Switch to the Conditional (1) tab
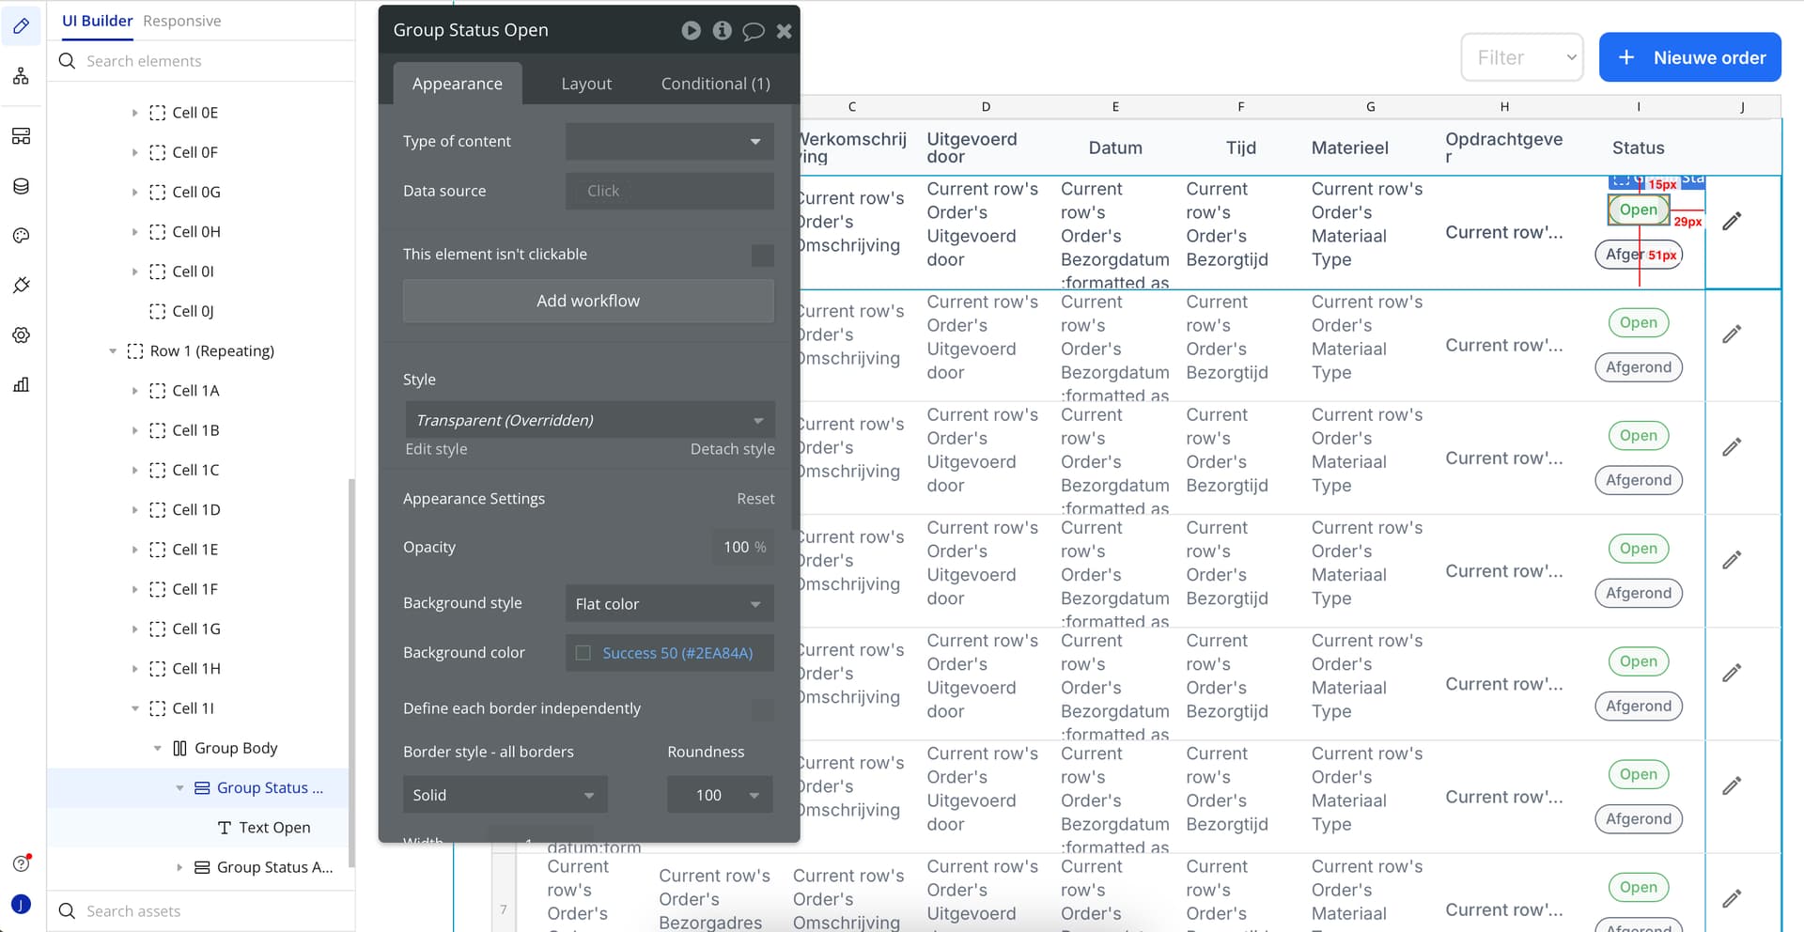1804x932 pixels. click(x=714, y=83)
